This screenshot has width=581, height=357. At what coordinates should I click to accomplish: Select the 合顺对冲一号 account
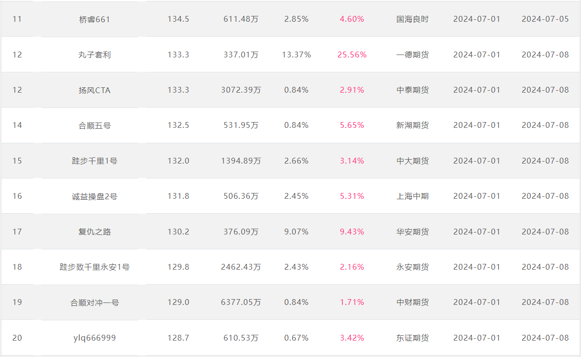coord(94,302)
